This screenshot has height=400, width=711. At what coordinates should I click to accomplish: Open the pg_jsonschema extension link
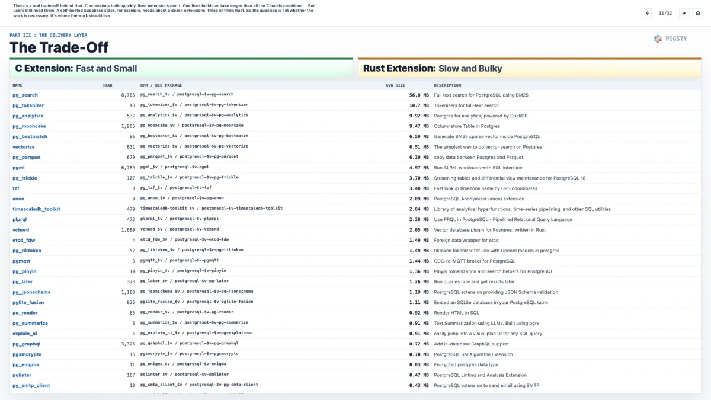(x=31, y=292)
